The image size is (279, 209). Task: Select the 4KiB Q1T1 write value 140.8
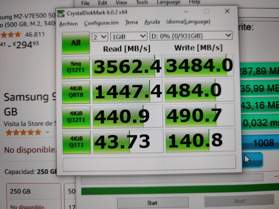click(200, 140)
